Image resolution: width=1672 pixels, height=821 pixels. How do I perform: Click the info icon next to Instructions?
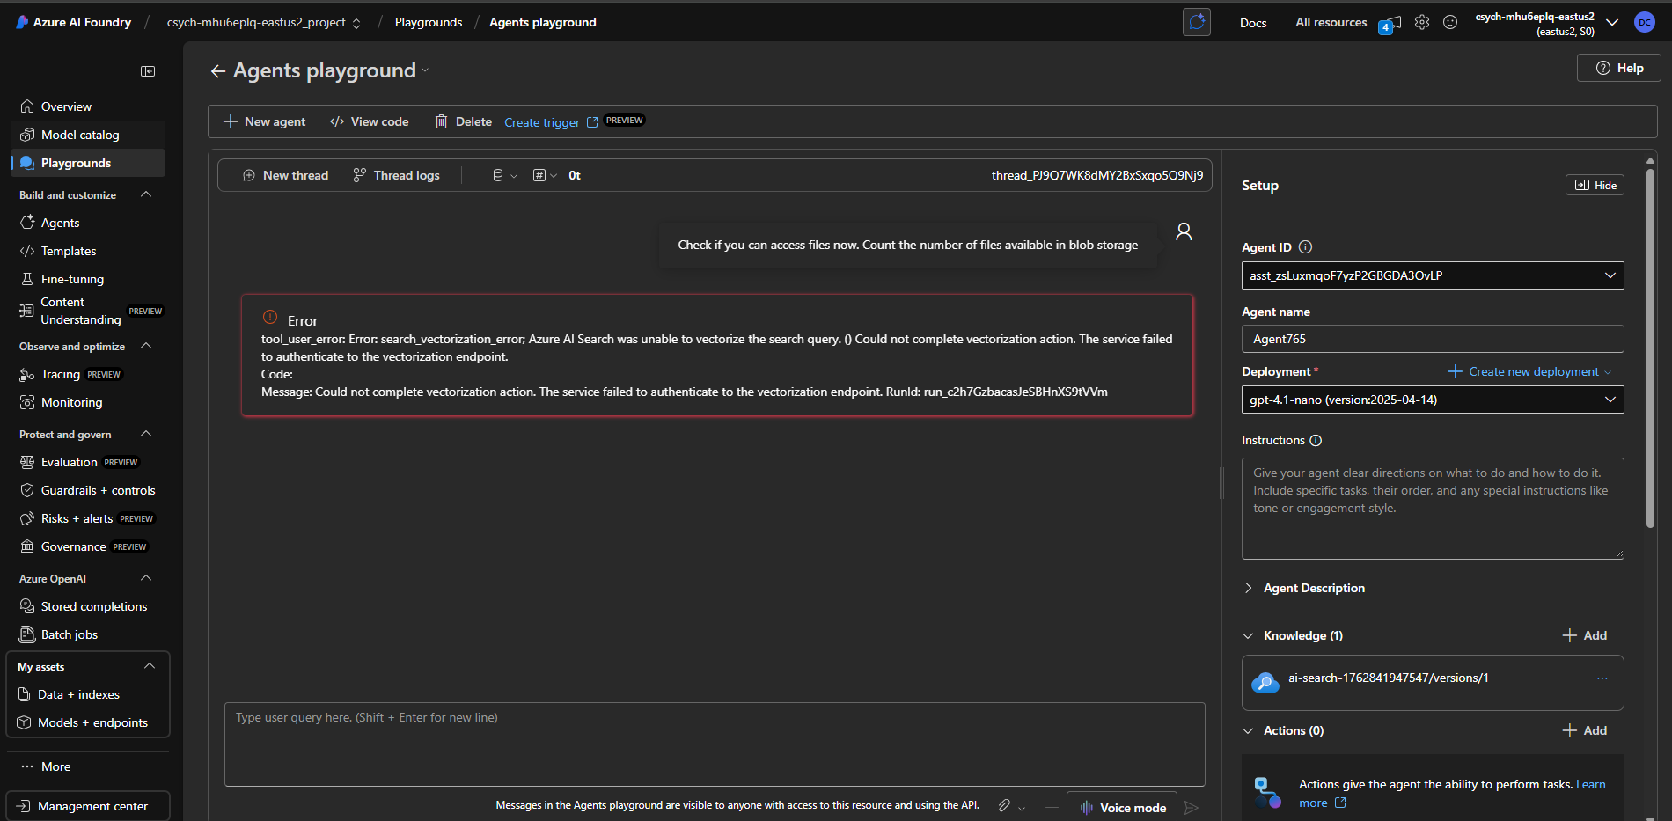click(1316, 441)
